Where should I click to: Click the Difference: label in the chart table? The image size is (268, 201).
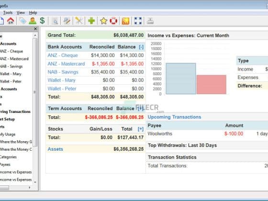(x=250, y=86)
